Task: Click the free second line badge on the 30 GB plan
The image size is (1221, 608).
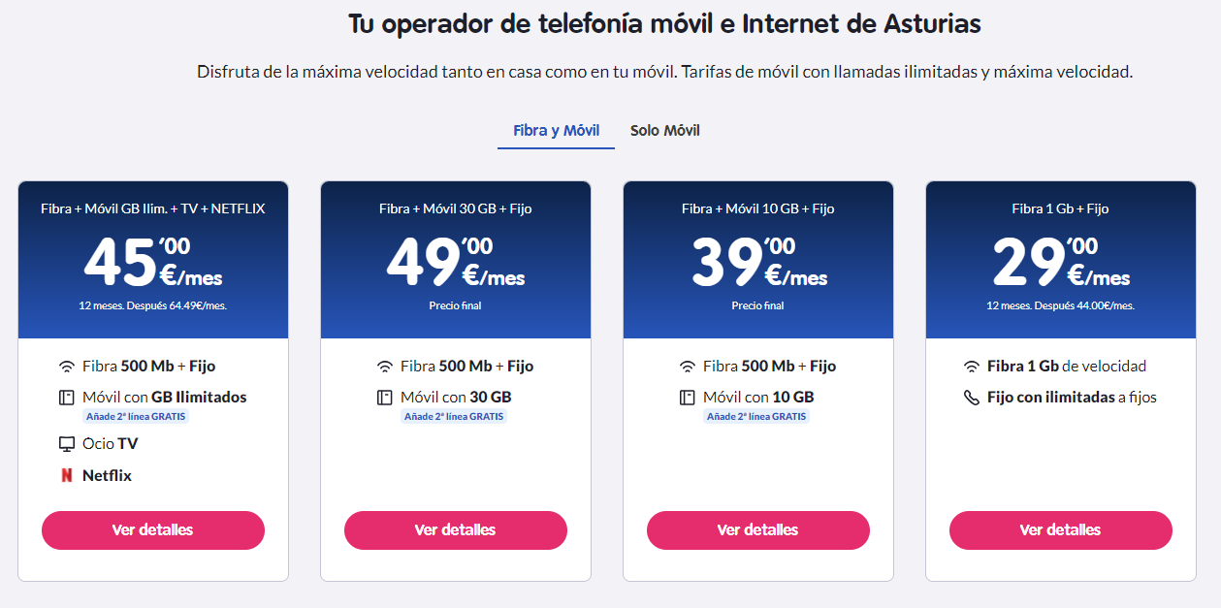Action: click(x=454, y=415)
